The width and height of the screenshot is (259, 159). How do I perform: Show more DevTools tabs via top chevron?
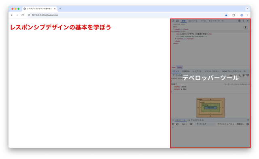[x=223, y=21]
